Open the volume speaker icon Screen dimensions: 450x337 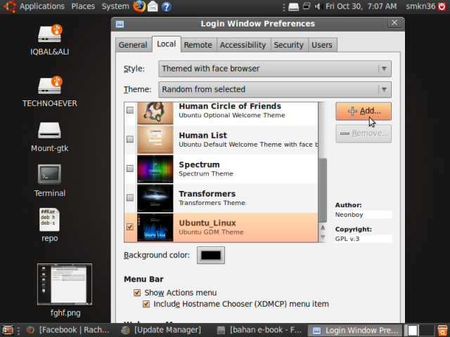[317, 6]
